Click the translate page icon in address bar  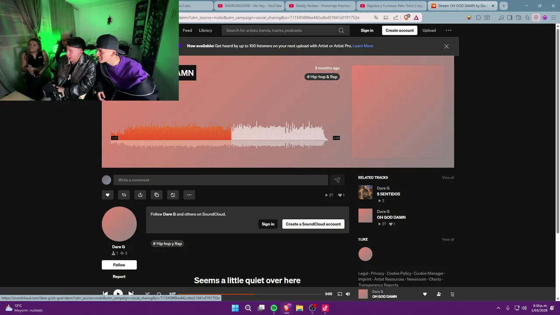click(376, 17)
